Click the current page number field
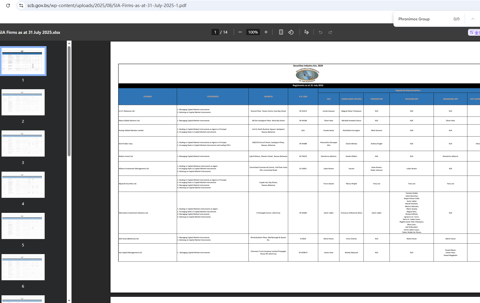 click(x=215, y=32)
